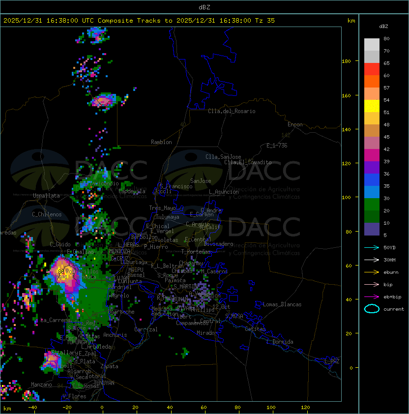Click the 'Capdevila' place label
Screen dimensions: 409x414
132,191
